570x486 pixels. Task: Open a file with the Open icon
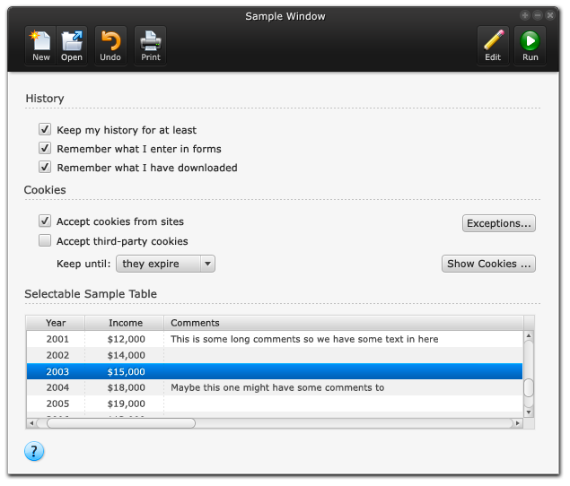point(72,46)
